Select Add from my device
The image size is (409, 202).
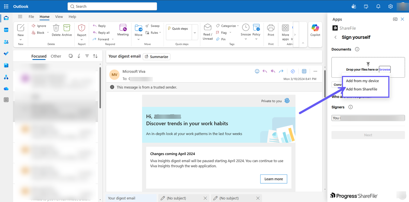pos(362,81)
